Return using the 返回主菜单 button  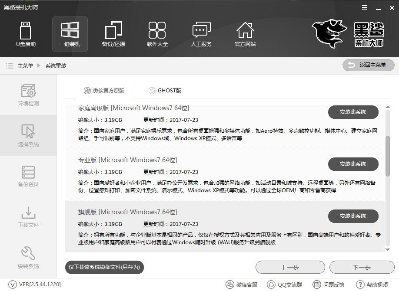[368, 65]
